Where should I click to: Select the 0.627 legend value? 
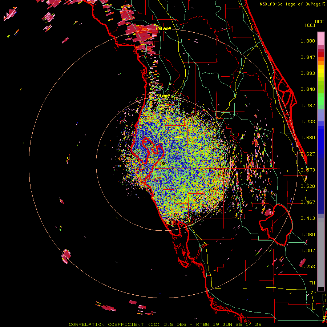(x=308, y=154)
